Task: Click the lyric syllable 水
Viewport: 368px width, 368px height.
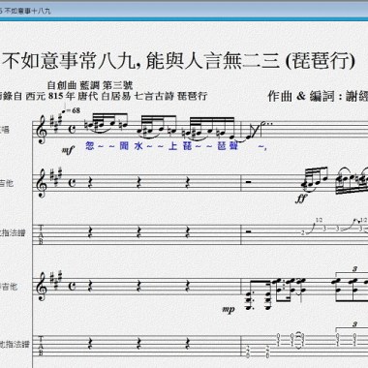Action: [x=138, y=146]
